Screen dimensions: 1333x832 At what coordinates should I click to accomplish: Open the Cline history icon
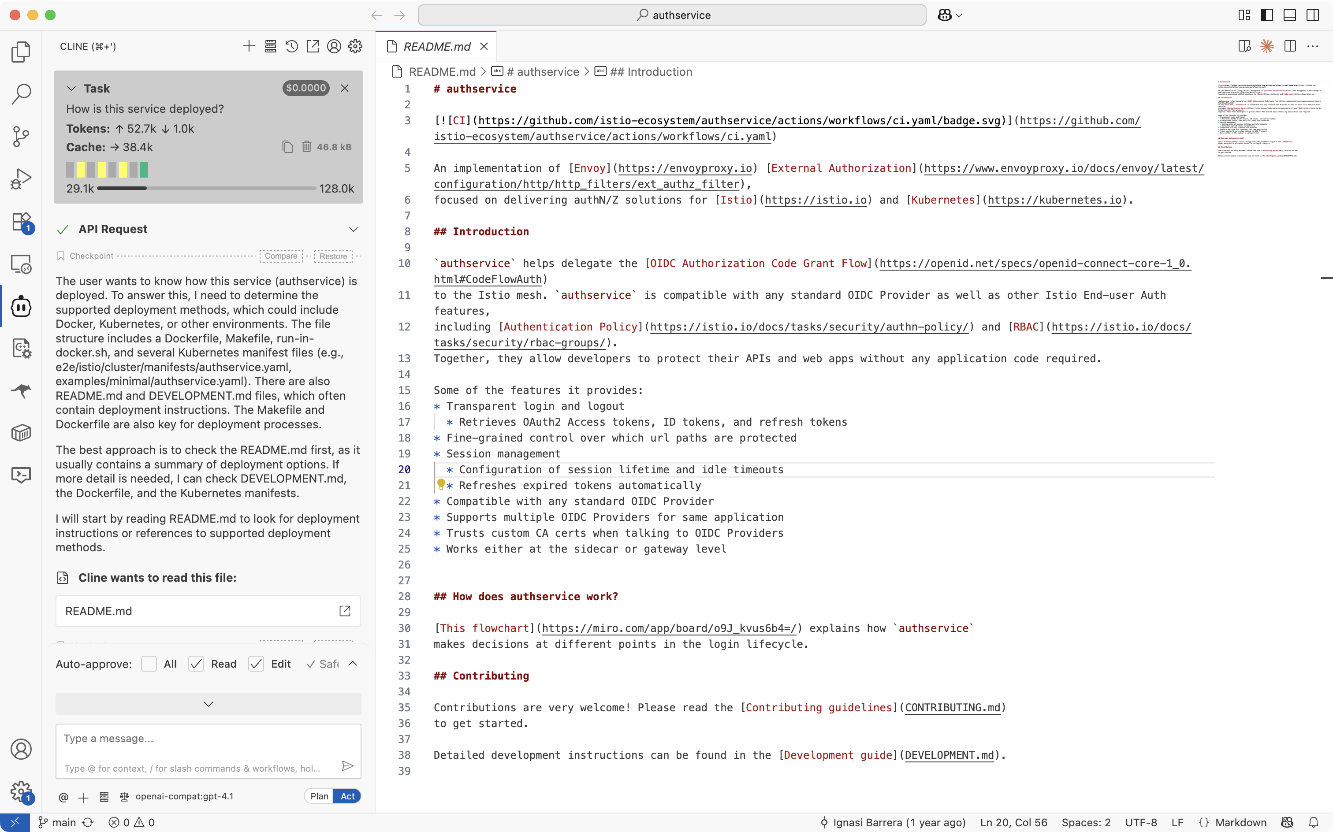[292, 46]
